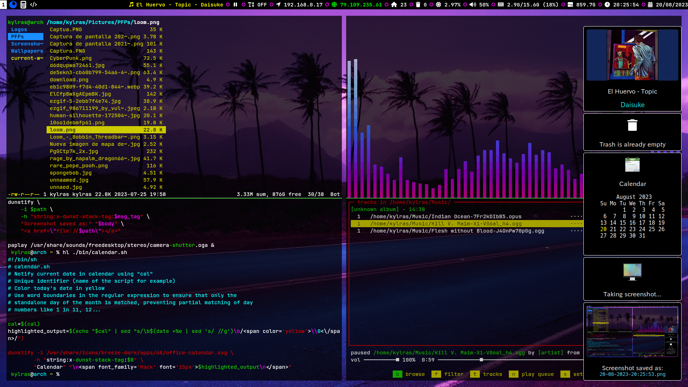Open the browser launcher icon in top bar
688x387 pixels.
(x=13, y=5)
